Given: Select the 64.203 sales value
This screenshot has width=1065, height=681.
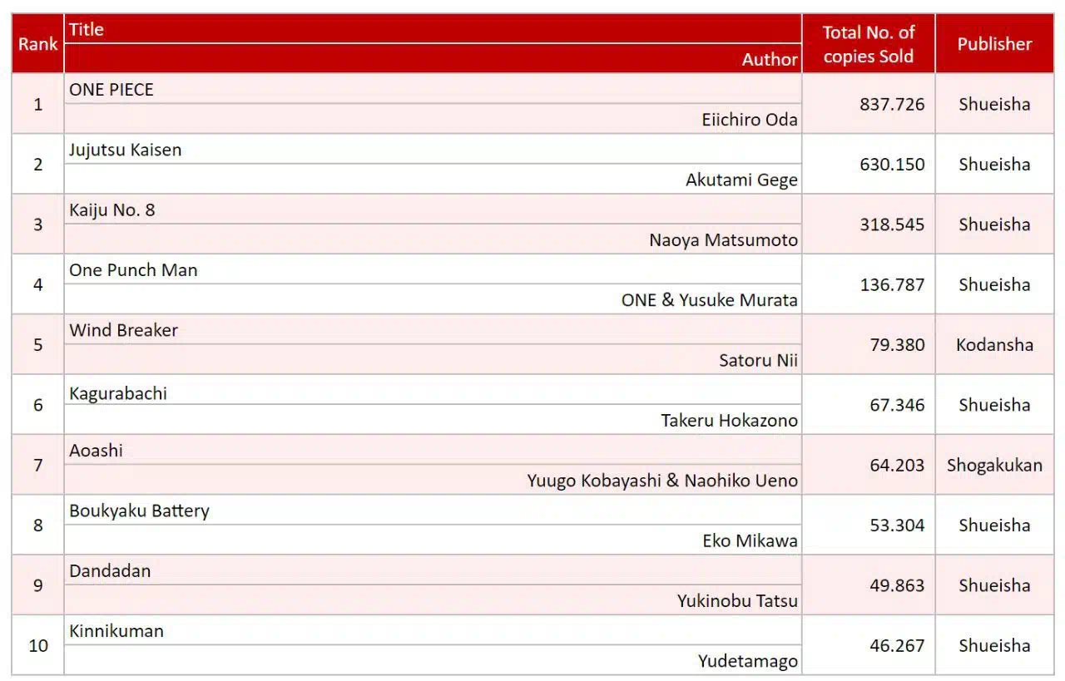Looking at the screenshot, I should pyautogui.click(x=897, y=465).
